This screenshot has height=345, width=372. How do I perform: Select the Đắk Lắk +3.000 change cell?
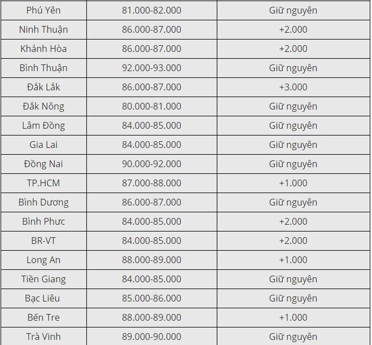pos(294,87)
